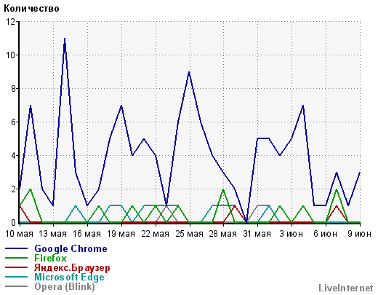378x295 pixels.
Task: Click the LiveInternet watermark text
Action: [346, 288]
